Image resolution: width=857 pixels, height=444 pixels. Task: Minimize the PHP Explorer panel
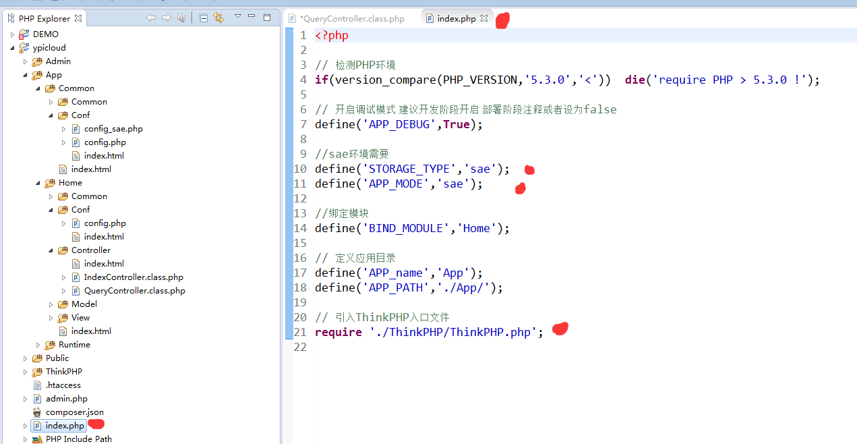click(x=252, y=16)
